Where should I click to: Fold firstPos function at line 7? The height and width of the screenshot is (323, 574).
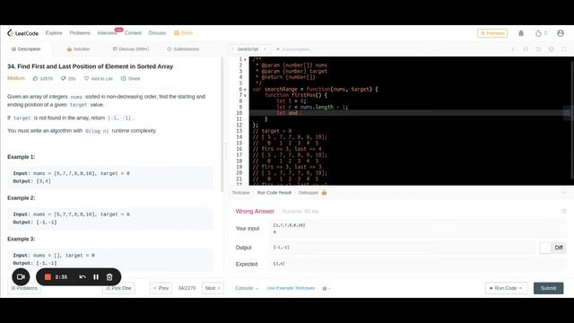coord(245,95)
